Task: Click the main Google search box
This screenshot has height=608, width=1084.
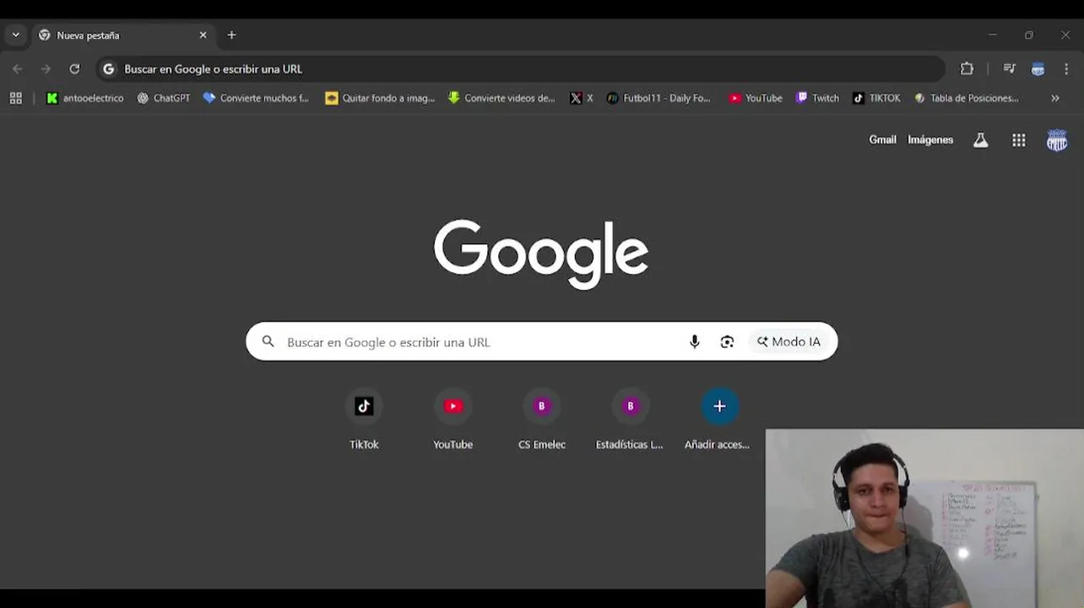Action: coord(541,342)
